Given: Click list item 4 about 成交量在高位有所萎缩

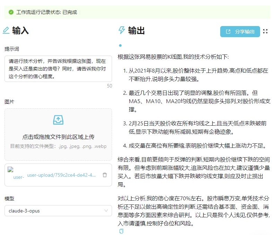Looking at the screenshot, I should [195, 146].
